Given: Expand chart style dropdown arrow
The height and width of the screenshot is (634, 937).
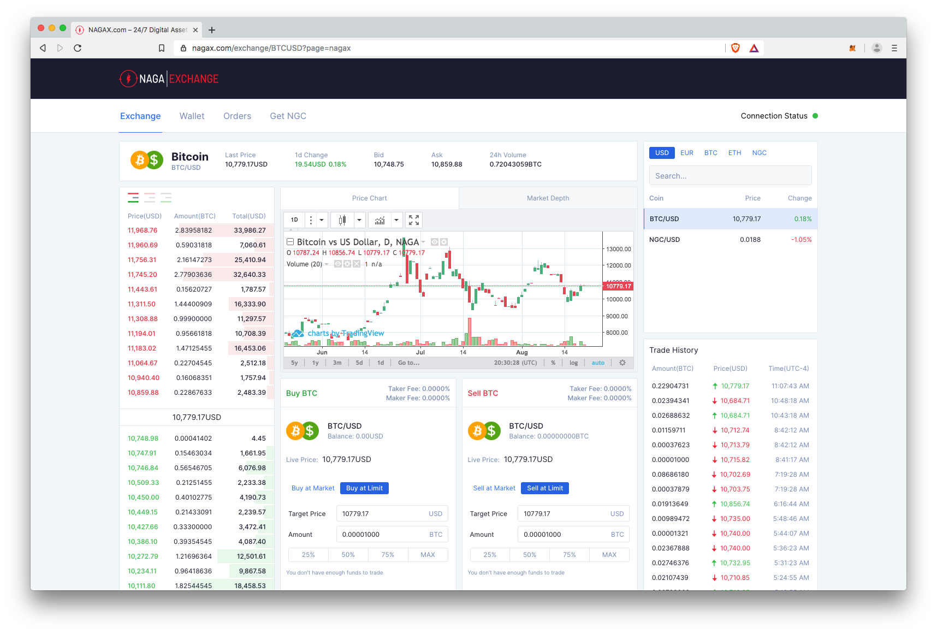Looking at the screenshot, I should point(359,220).
